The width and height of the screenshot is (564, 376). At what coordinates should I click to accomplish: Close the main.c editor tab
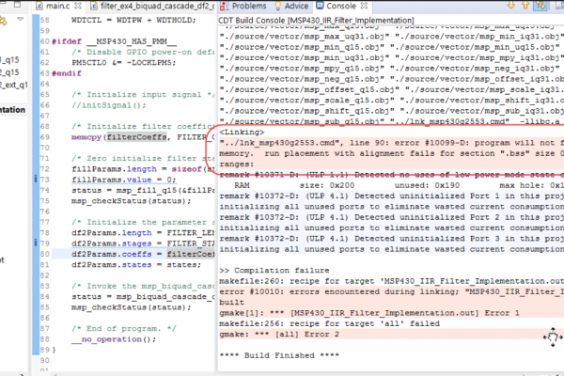click(77, 6)
